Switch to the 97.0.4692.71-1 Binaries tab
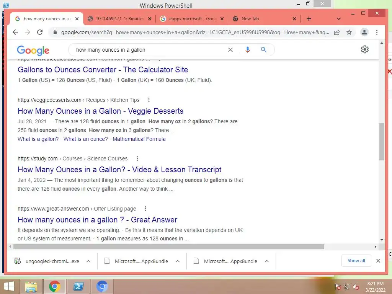The height and width of the screenshot is (294, 392). pos(120,19)
